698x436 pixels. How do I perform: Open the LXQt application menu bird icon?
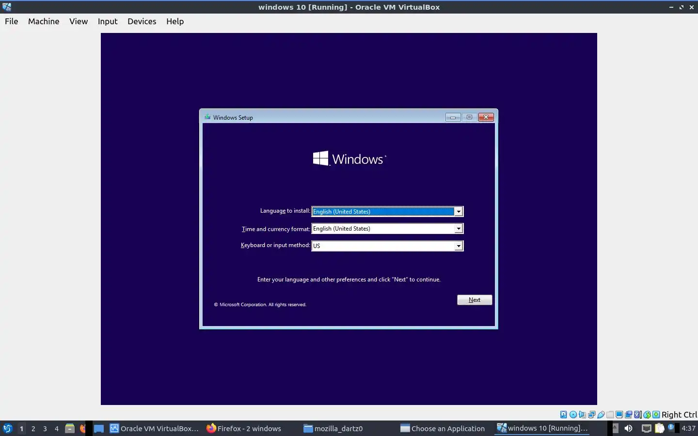(7, 428)
